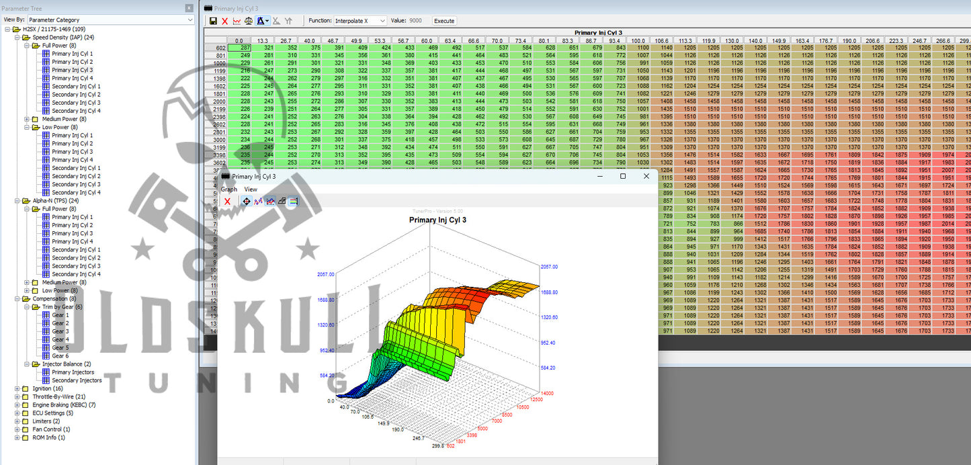Open the graph view icon in table toolbar

click(x=237, y=22)
